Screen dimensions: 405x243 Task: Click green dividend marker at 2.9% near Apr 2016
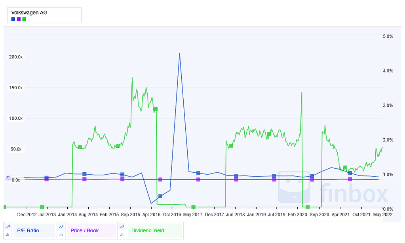tap(155, 109)
